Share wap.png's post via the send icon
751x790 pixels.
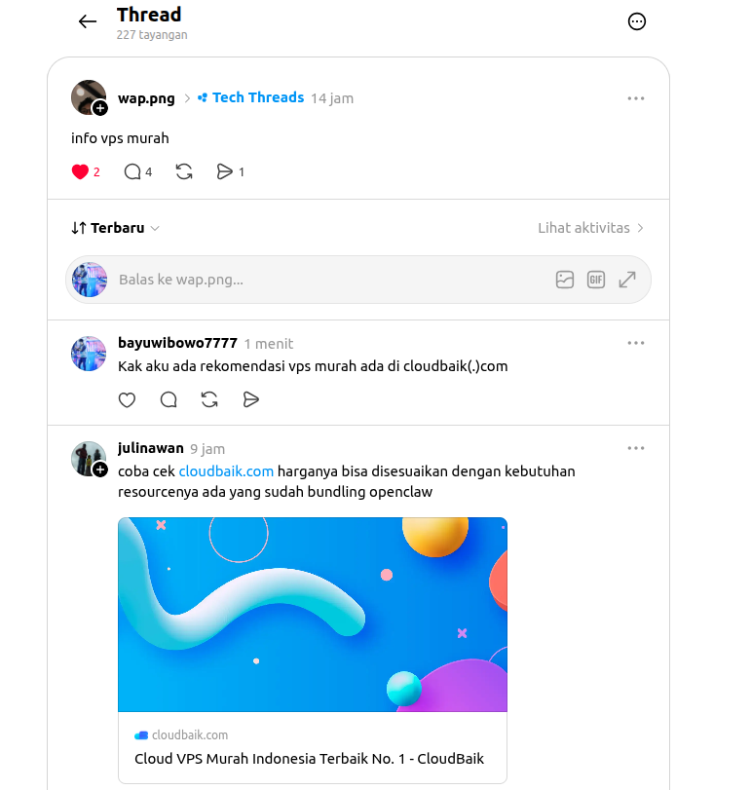pos(225,171)
